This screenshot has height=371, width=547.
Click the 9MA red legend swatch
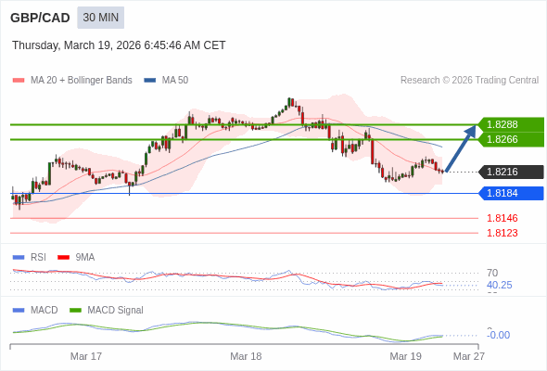tap(63, 258)
